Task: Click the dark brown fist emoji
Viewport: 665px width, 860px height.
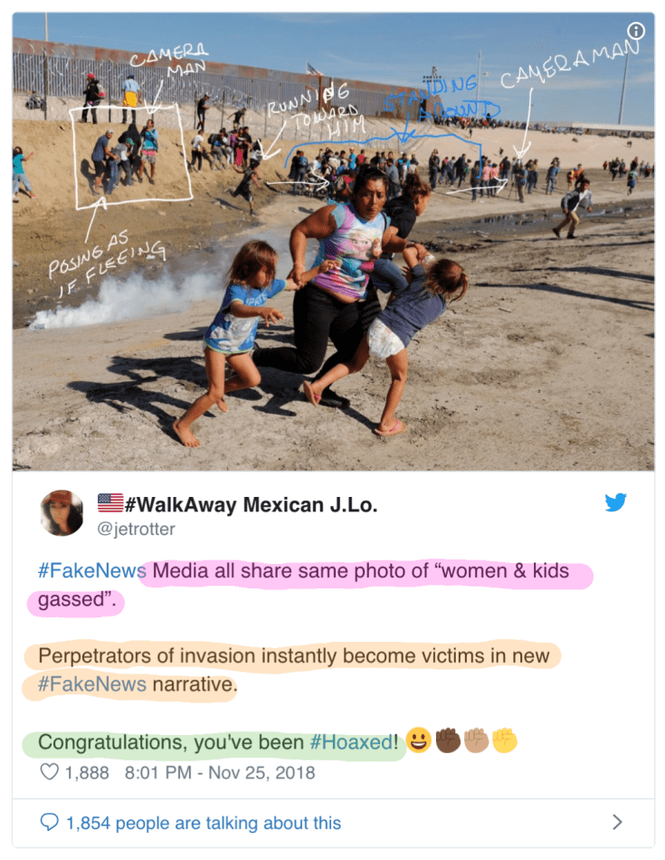Action: click(447, 741)
